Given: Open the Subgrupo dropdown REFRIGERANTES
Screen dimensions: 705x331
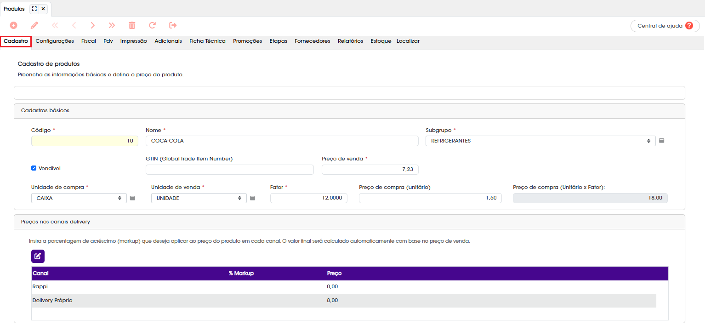Looking at the screenshot, I should (540, 141).
